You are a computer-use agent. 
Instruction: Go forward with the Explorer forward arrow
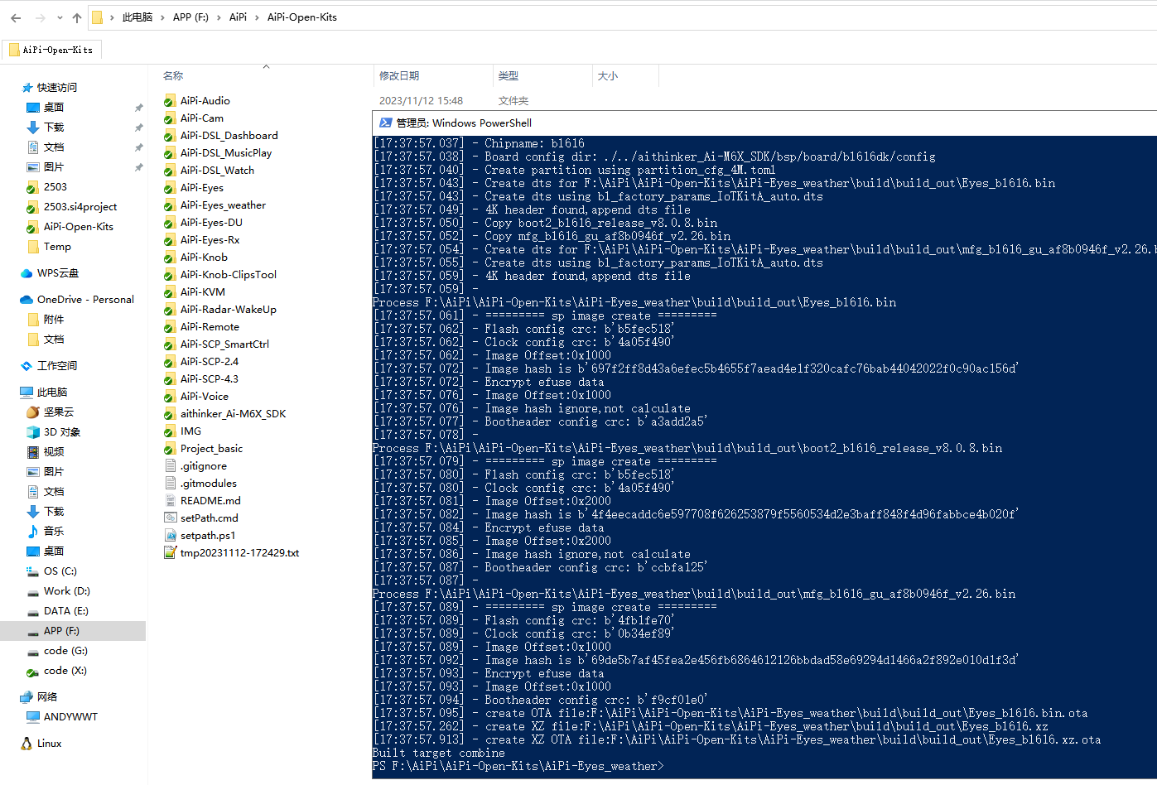click(40, 17)
